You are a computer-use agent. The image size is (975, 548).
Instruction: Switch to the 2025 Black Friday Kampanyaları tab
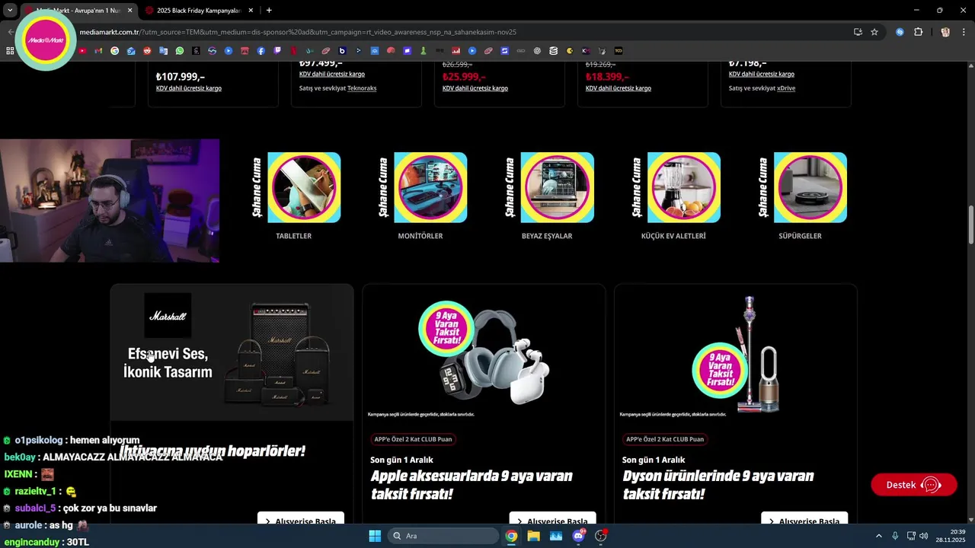coord(199,11)
